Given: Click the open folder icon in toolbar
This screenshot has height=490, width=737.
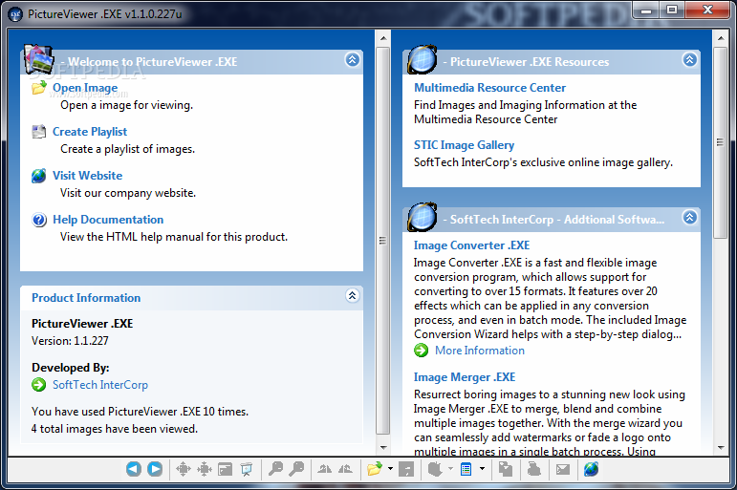Looking at the screenshot, I should (x=375, y=469).
